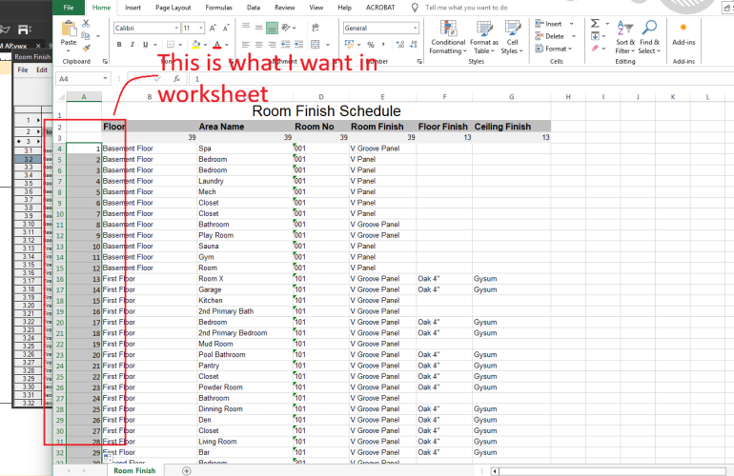Open Cell Styles gallery
The image size is (734, 476).
click(513, 38)
